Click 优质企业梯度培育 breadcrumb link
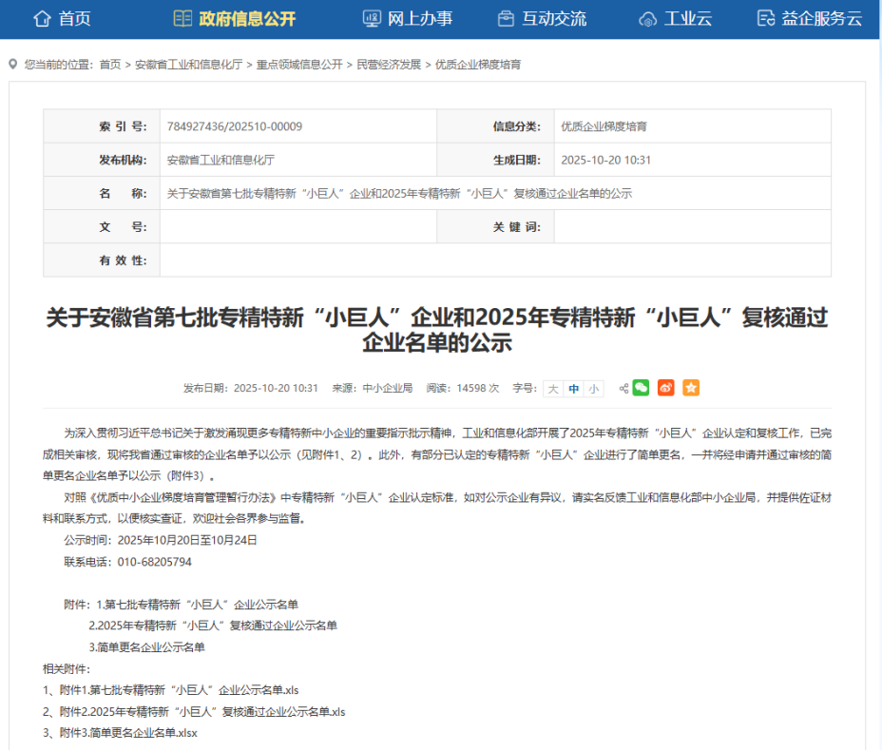Screen dimensions: 882x751 (478, 65)
